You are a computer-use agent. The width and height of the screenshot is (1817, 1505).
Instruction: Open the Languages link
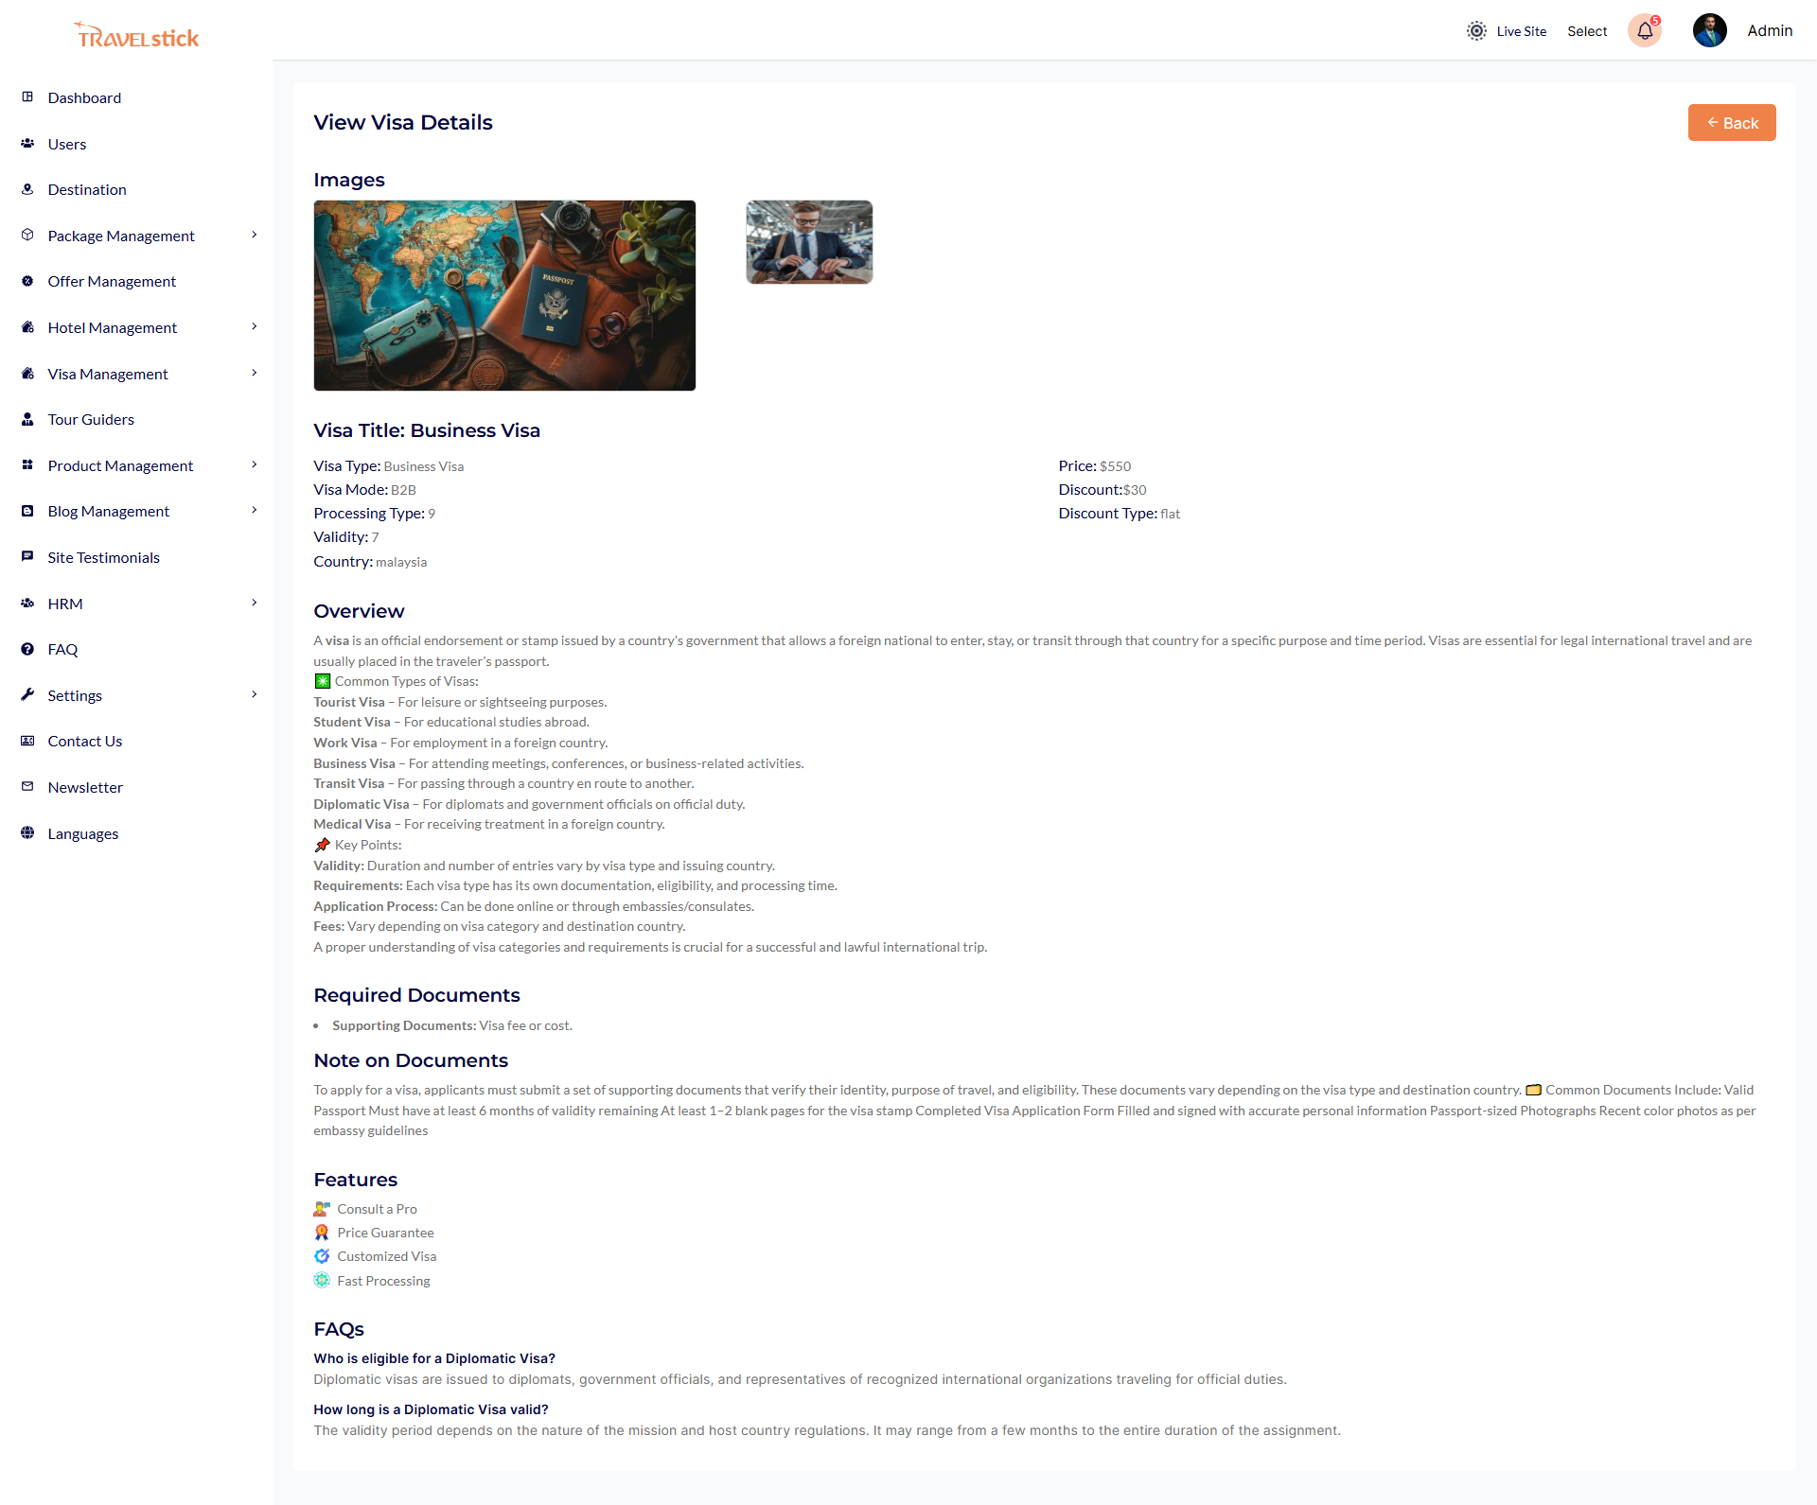pyautogui.click(x=83, y=833)
